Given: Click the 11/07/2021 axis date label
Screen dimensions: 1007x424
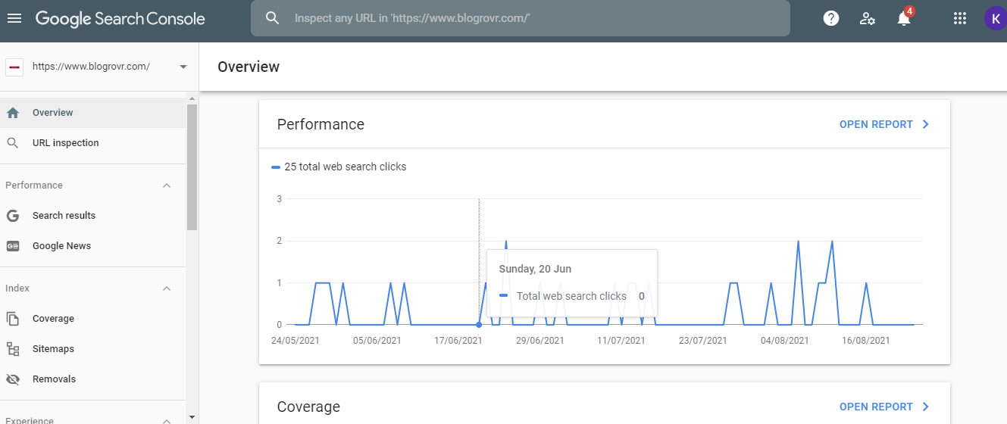Looking at the screenshot, I should tap(621, 341).
